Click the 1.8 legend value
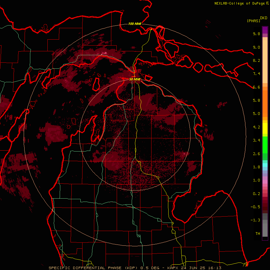Screen dimensions: 270x270 click(256, 167)
